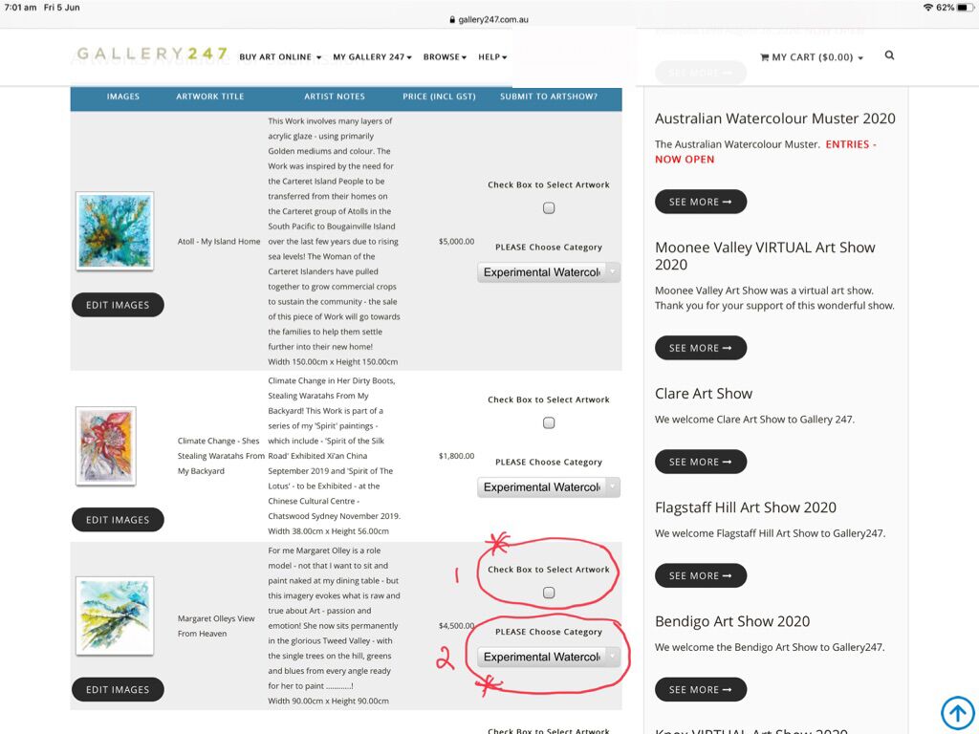The height and width of the screenshot is (734, 979).
Task: Click the Moonee Valley VIRTUAL Art Show heading
Action: [765, 256]
